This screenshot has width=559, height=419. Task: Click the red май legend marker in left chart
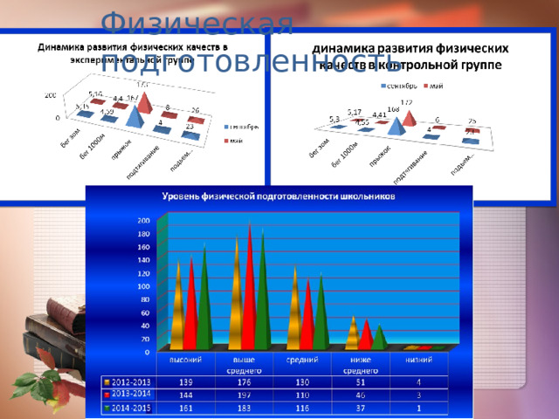pos(226,141)
